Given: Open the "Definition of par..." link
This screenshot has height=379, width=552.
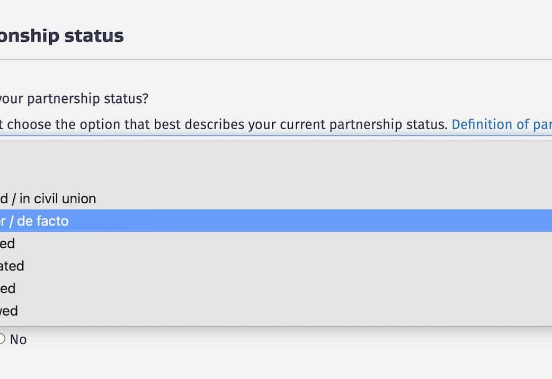Looking at the screenshot, I should pos(501,124).
